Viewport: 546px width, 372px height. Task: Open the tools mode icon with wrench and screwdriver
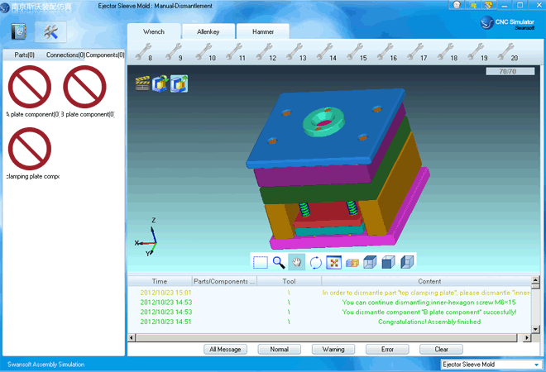tap(50, 31)
